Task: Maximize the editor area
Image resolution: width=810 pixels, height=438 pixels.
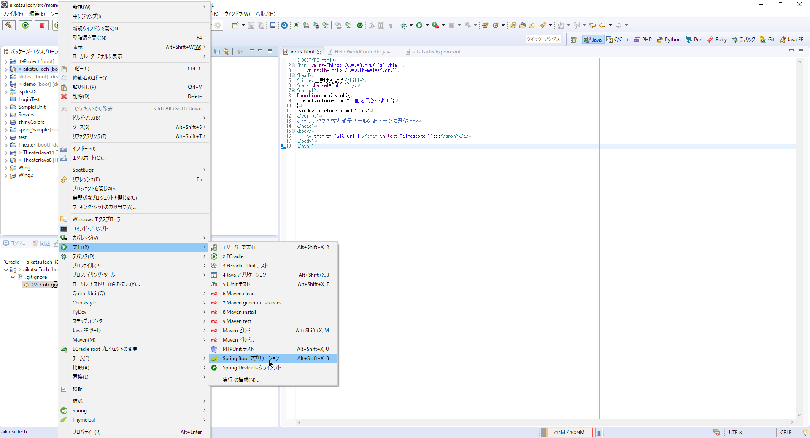Action: click(x=801, y=51)
